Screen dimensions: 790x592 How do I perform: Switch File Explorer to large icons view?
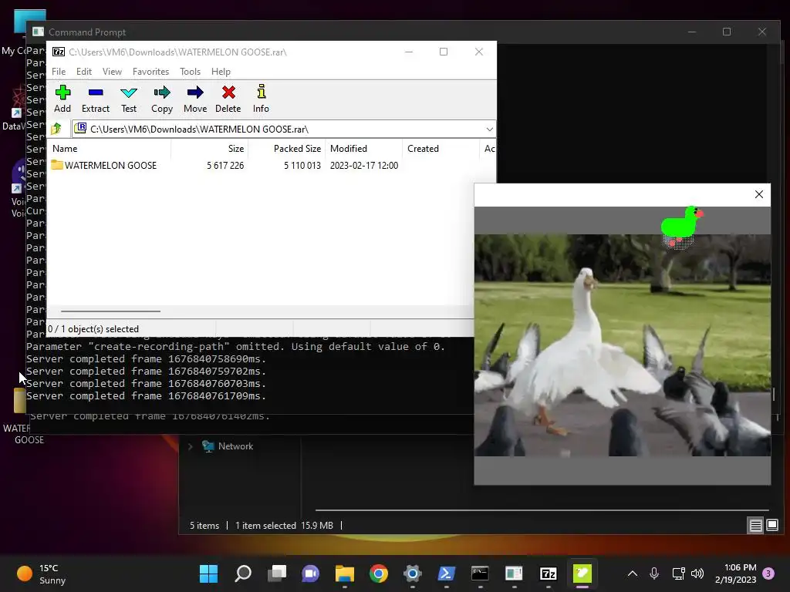click(x=771, y=526)
